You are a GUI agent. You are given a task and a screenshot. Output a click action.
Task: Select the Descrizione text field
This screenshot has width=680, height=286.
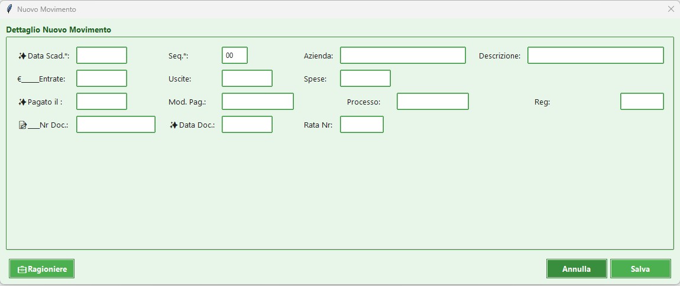[595, 56]
